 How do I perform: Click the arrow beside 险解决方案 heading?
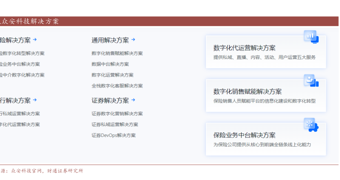(35, 40)
